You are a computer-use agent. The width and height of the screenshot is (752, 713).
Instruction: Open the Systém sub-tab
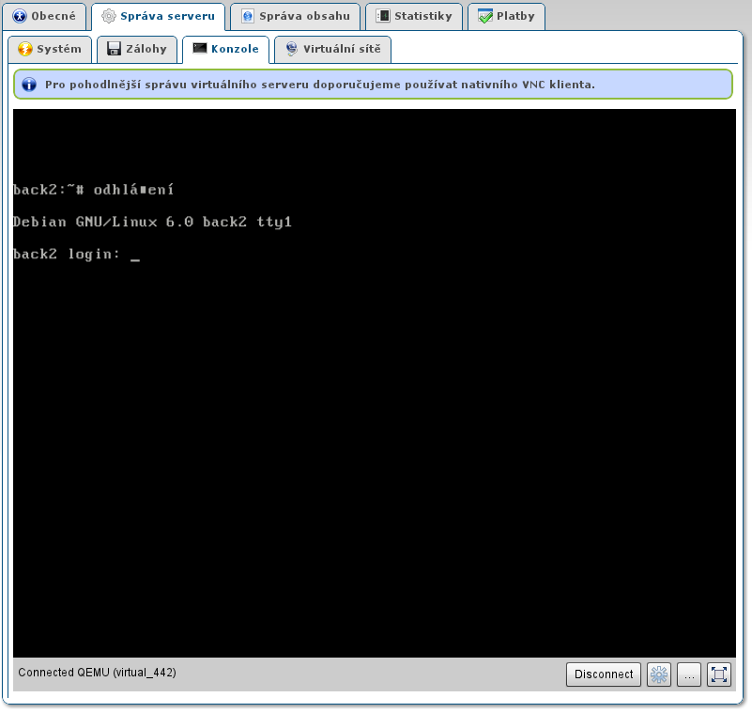(50, 49)
